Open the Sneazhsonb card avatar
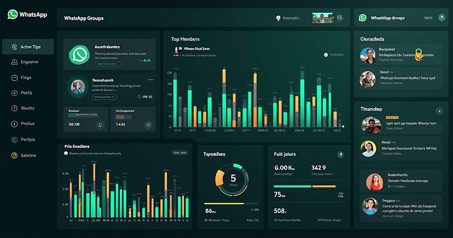The width and height of the screenshot is (453, 238). pos(79,87)
